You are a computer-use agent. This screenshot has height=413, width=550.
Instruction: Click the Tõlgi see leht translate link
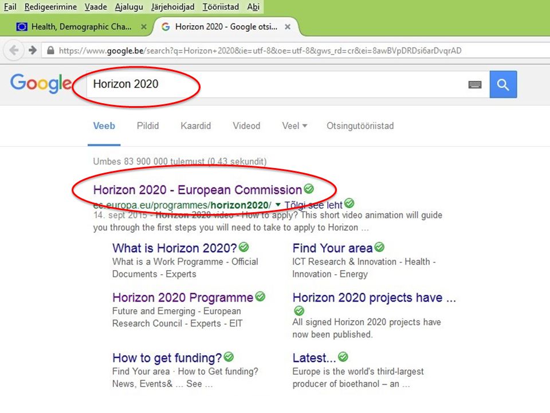coord(313,205)
